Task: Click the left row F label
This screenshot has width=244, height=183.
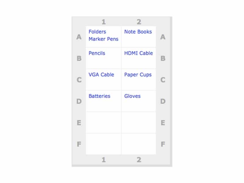Action: (79, 144)
